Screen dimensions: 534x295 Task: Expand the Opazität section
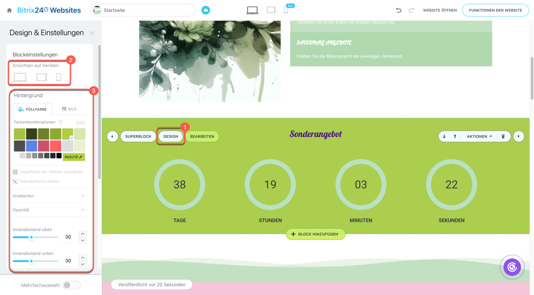[x=50, y=210]
